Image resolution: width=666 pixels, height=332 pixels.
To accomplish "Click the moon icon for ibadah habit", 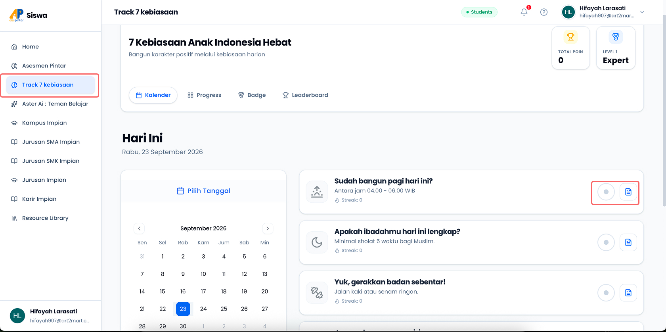I will coord(317,242).
